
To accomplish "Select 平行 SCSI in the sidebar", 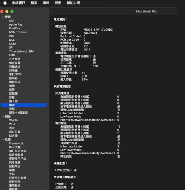I will coord(15,75).
